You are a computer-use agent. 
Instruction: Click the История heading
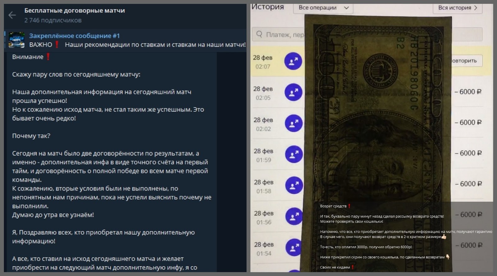pyautogui.click(x=267, y=7)
